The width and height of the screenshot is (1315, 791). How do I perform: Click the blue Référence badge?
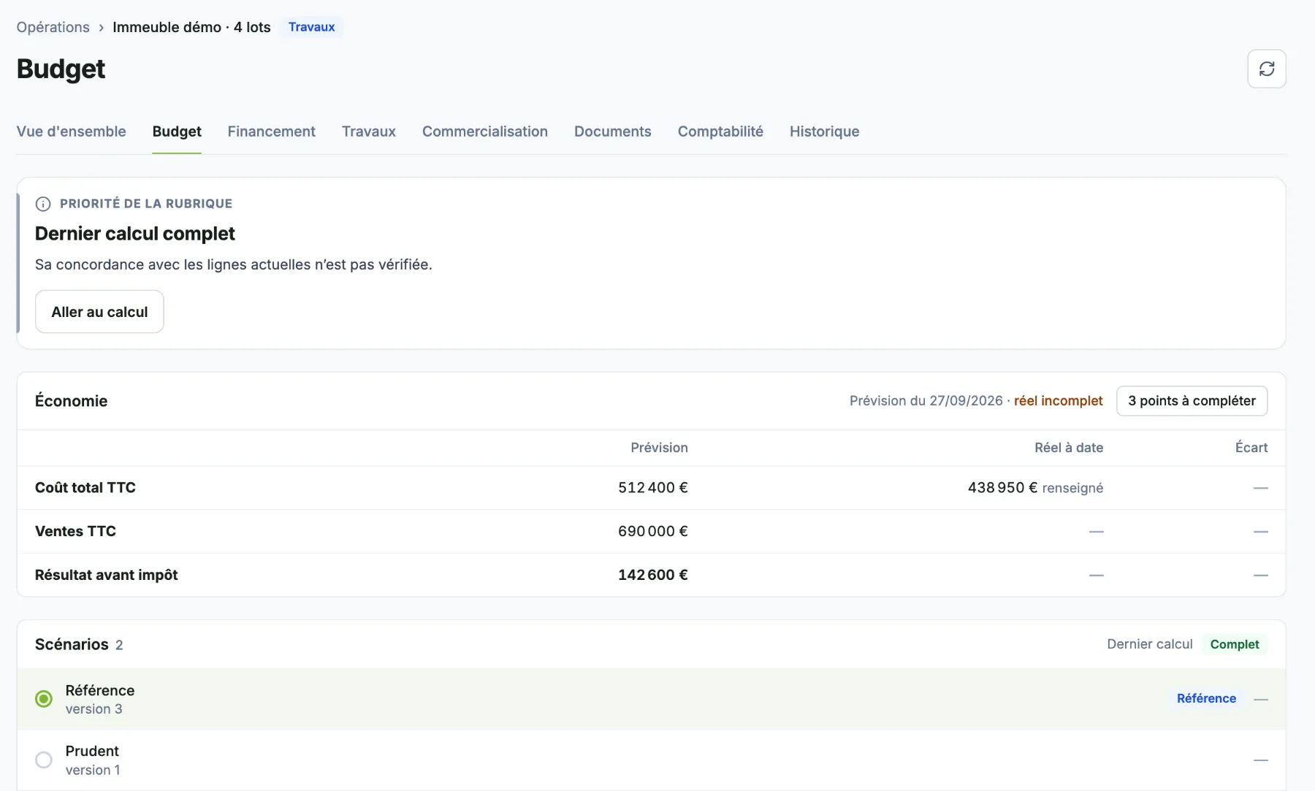click(1206, 698)
